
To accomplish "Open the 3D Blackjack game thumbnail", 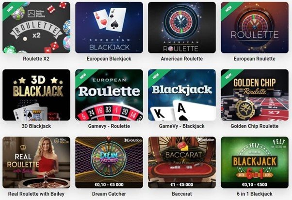I will click(36, 95).
